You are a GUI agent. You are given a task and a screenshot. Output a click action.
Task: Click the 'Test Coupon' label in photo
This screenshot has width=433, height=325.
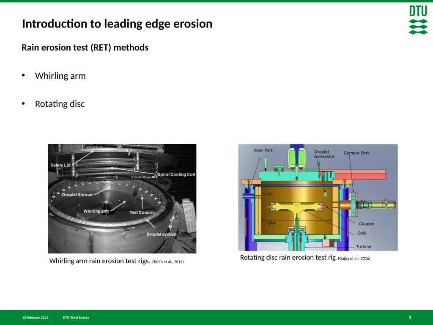click(142, 212)
